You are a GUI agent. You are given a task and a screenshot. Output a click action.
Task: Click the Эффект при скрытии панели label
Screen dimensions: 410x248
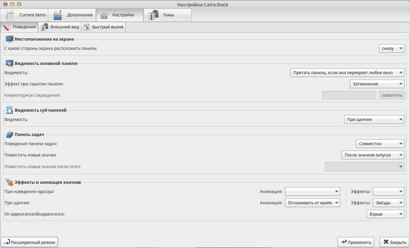tap(34, 84)
